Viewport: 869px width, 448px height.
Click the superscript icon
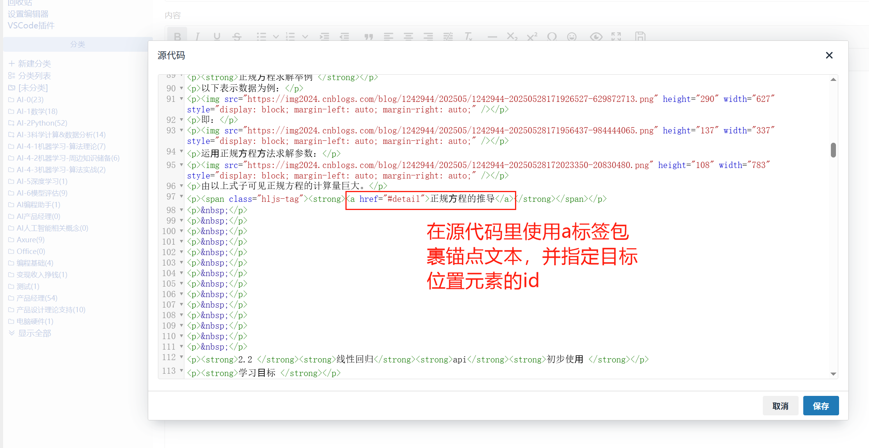pos(532,37)
